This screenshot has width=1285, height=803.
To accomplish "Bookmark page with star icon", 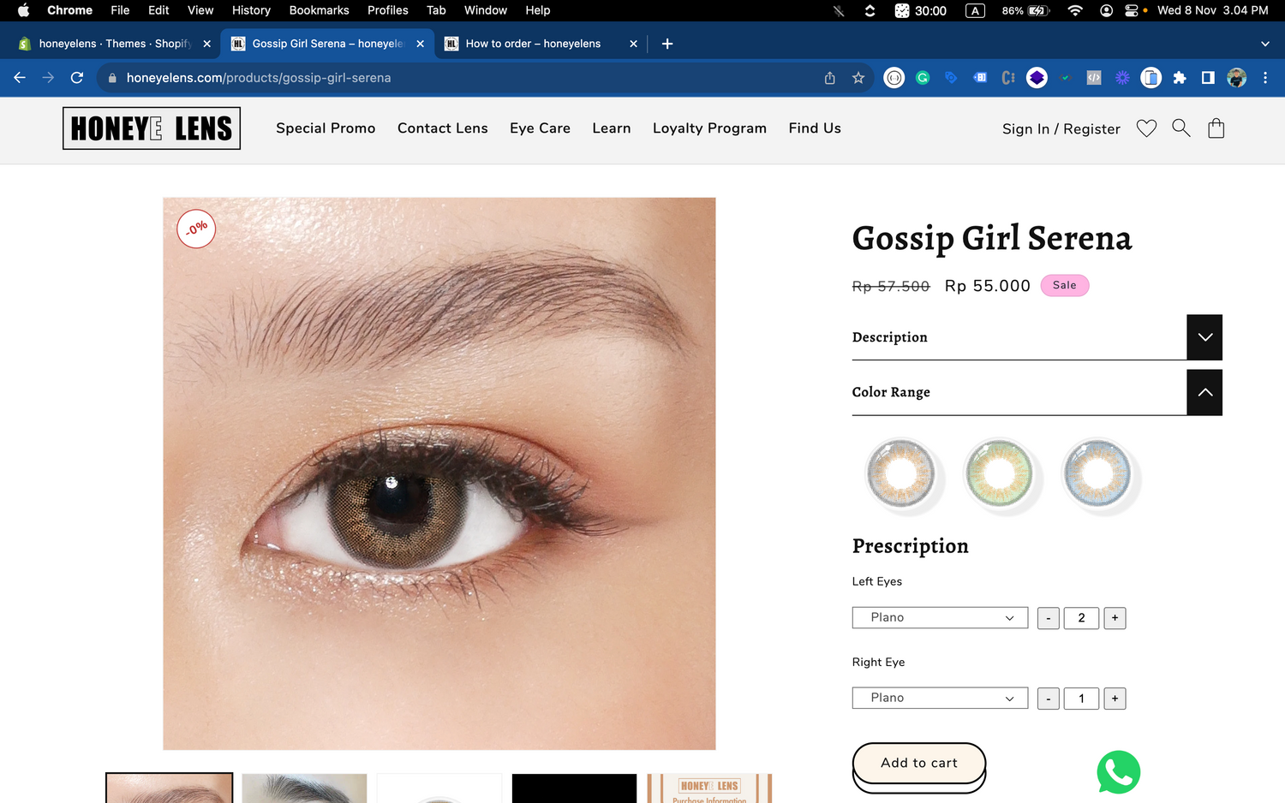I will (858, 78).
